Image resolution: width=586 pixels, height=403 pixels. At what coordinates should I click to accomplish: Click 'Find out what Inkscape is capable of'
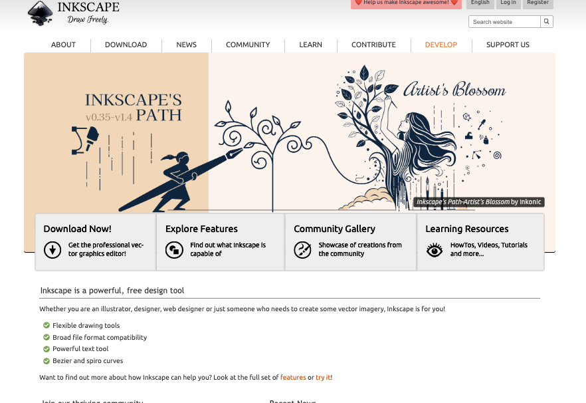(x=228, y=249)
